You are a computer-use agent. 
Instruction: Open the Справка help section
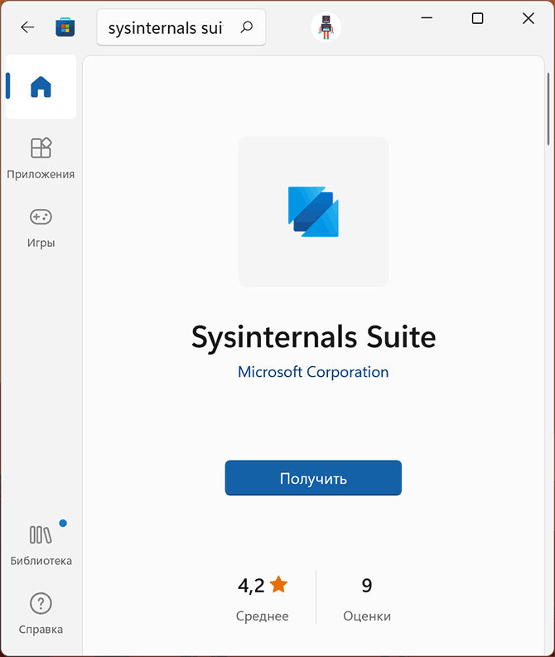(41, 614)
